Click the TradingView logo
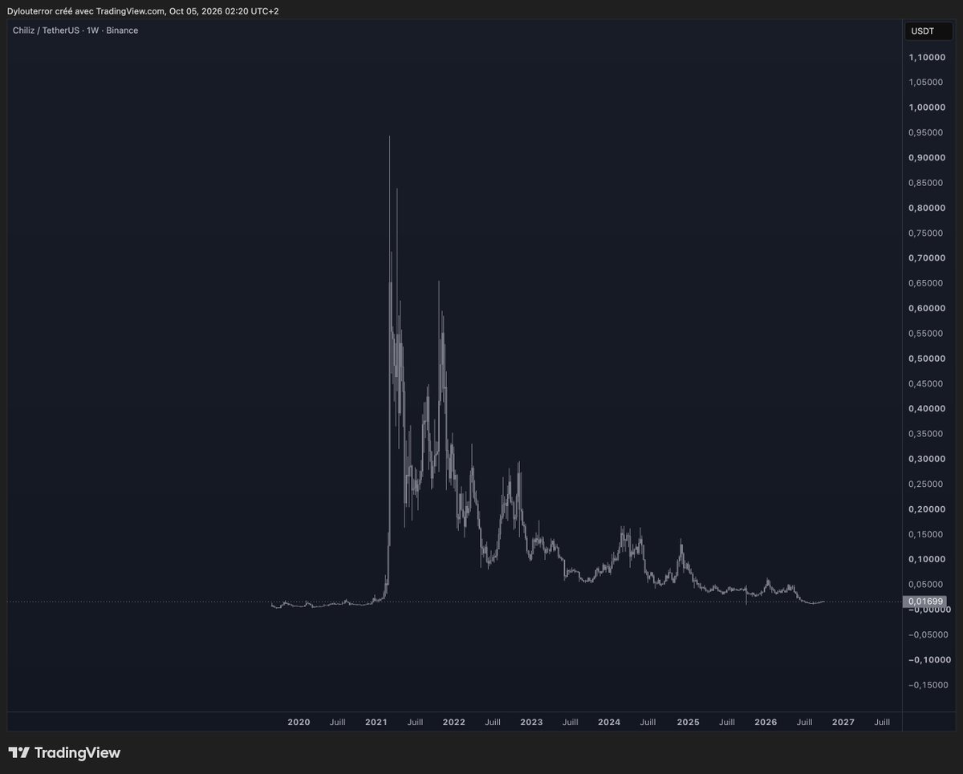The width and height of the screenshot is (963, 774). click(64, 752)
